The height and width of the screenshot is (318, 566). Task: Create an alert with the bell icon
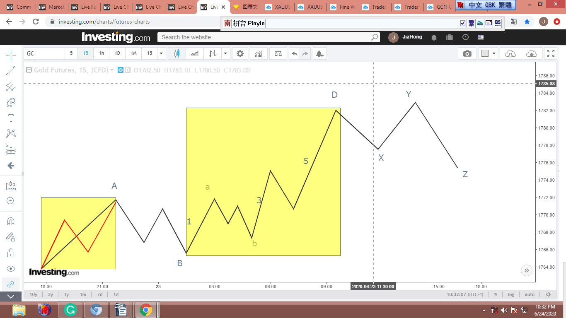coord(319,53)
